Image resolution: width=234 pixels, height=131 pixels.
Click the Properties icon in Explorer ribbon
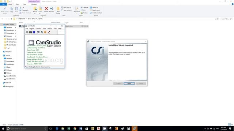77,9
